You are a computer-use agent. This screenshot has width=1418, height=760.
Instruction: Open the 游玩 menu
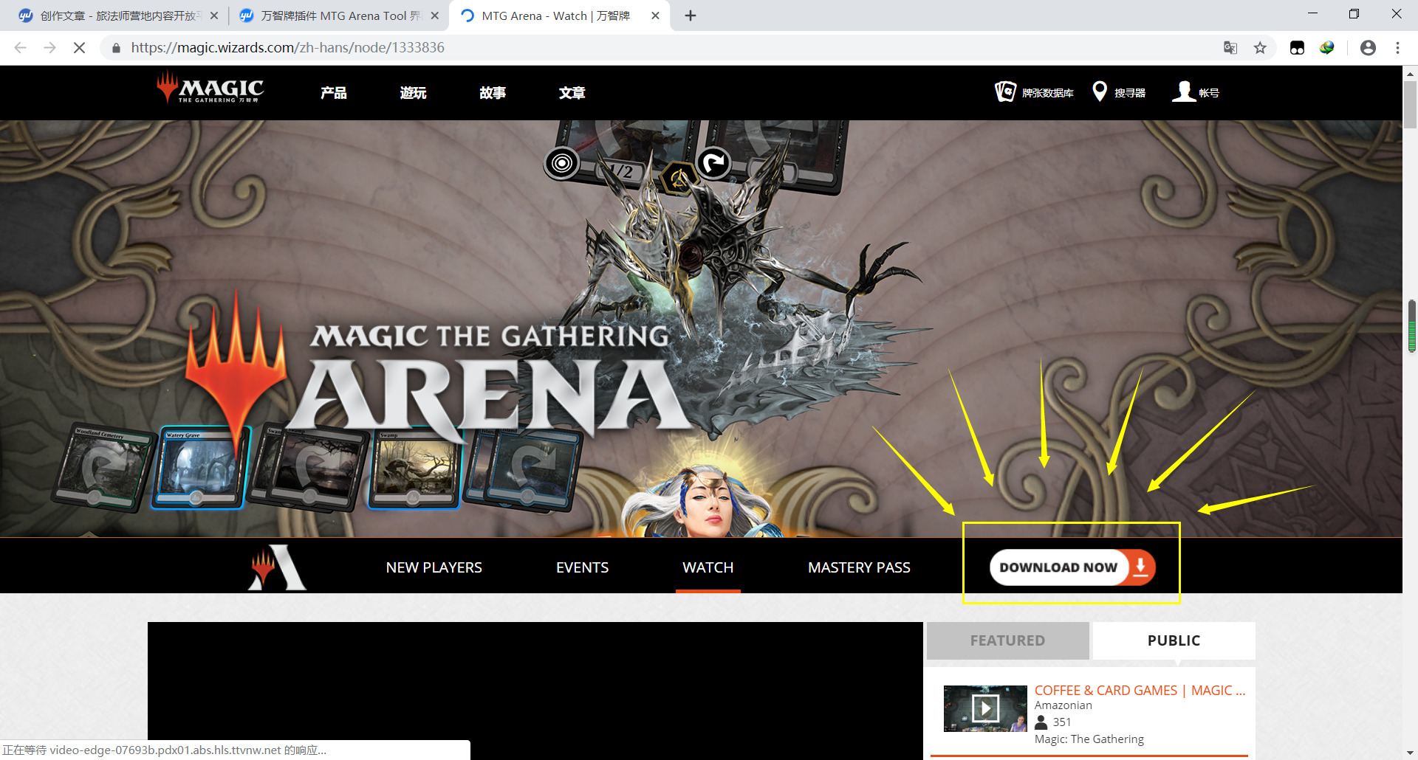click(x=414, y=93)
